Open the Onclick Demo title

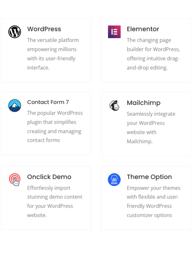click(x=49, y=177)
